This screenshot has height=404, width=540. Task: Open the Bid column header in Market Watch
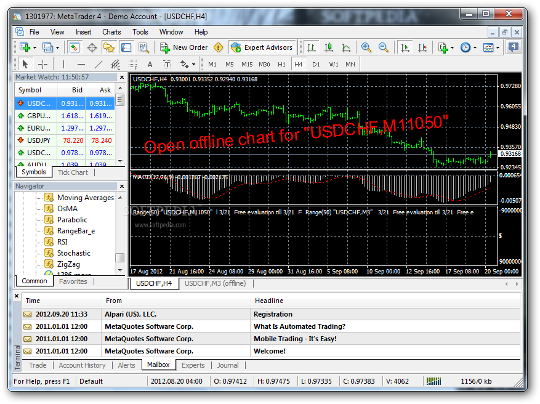point(71,91)
